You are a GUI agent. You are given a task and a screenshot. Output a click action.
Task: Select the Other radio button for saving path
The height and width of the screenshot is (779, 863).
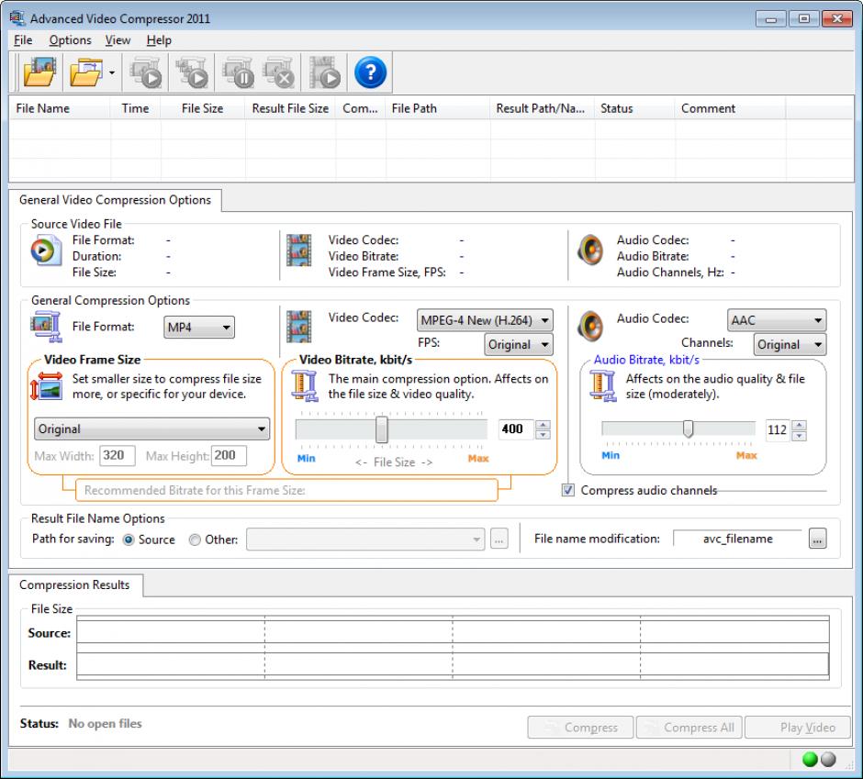(195, 540)
